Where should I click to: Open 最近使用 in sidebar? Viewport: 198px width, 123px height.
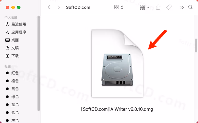click(16, 24)
